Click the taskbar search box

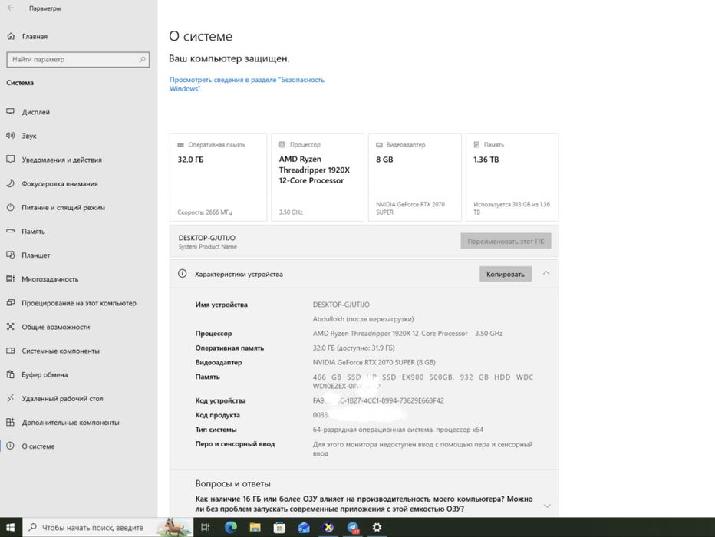click(x=107, y=528)
